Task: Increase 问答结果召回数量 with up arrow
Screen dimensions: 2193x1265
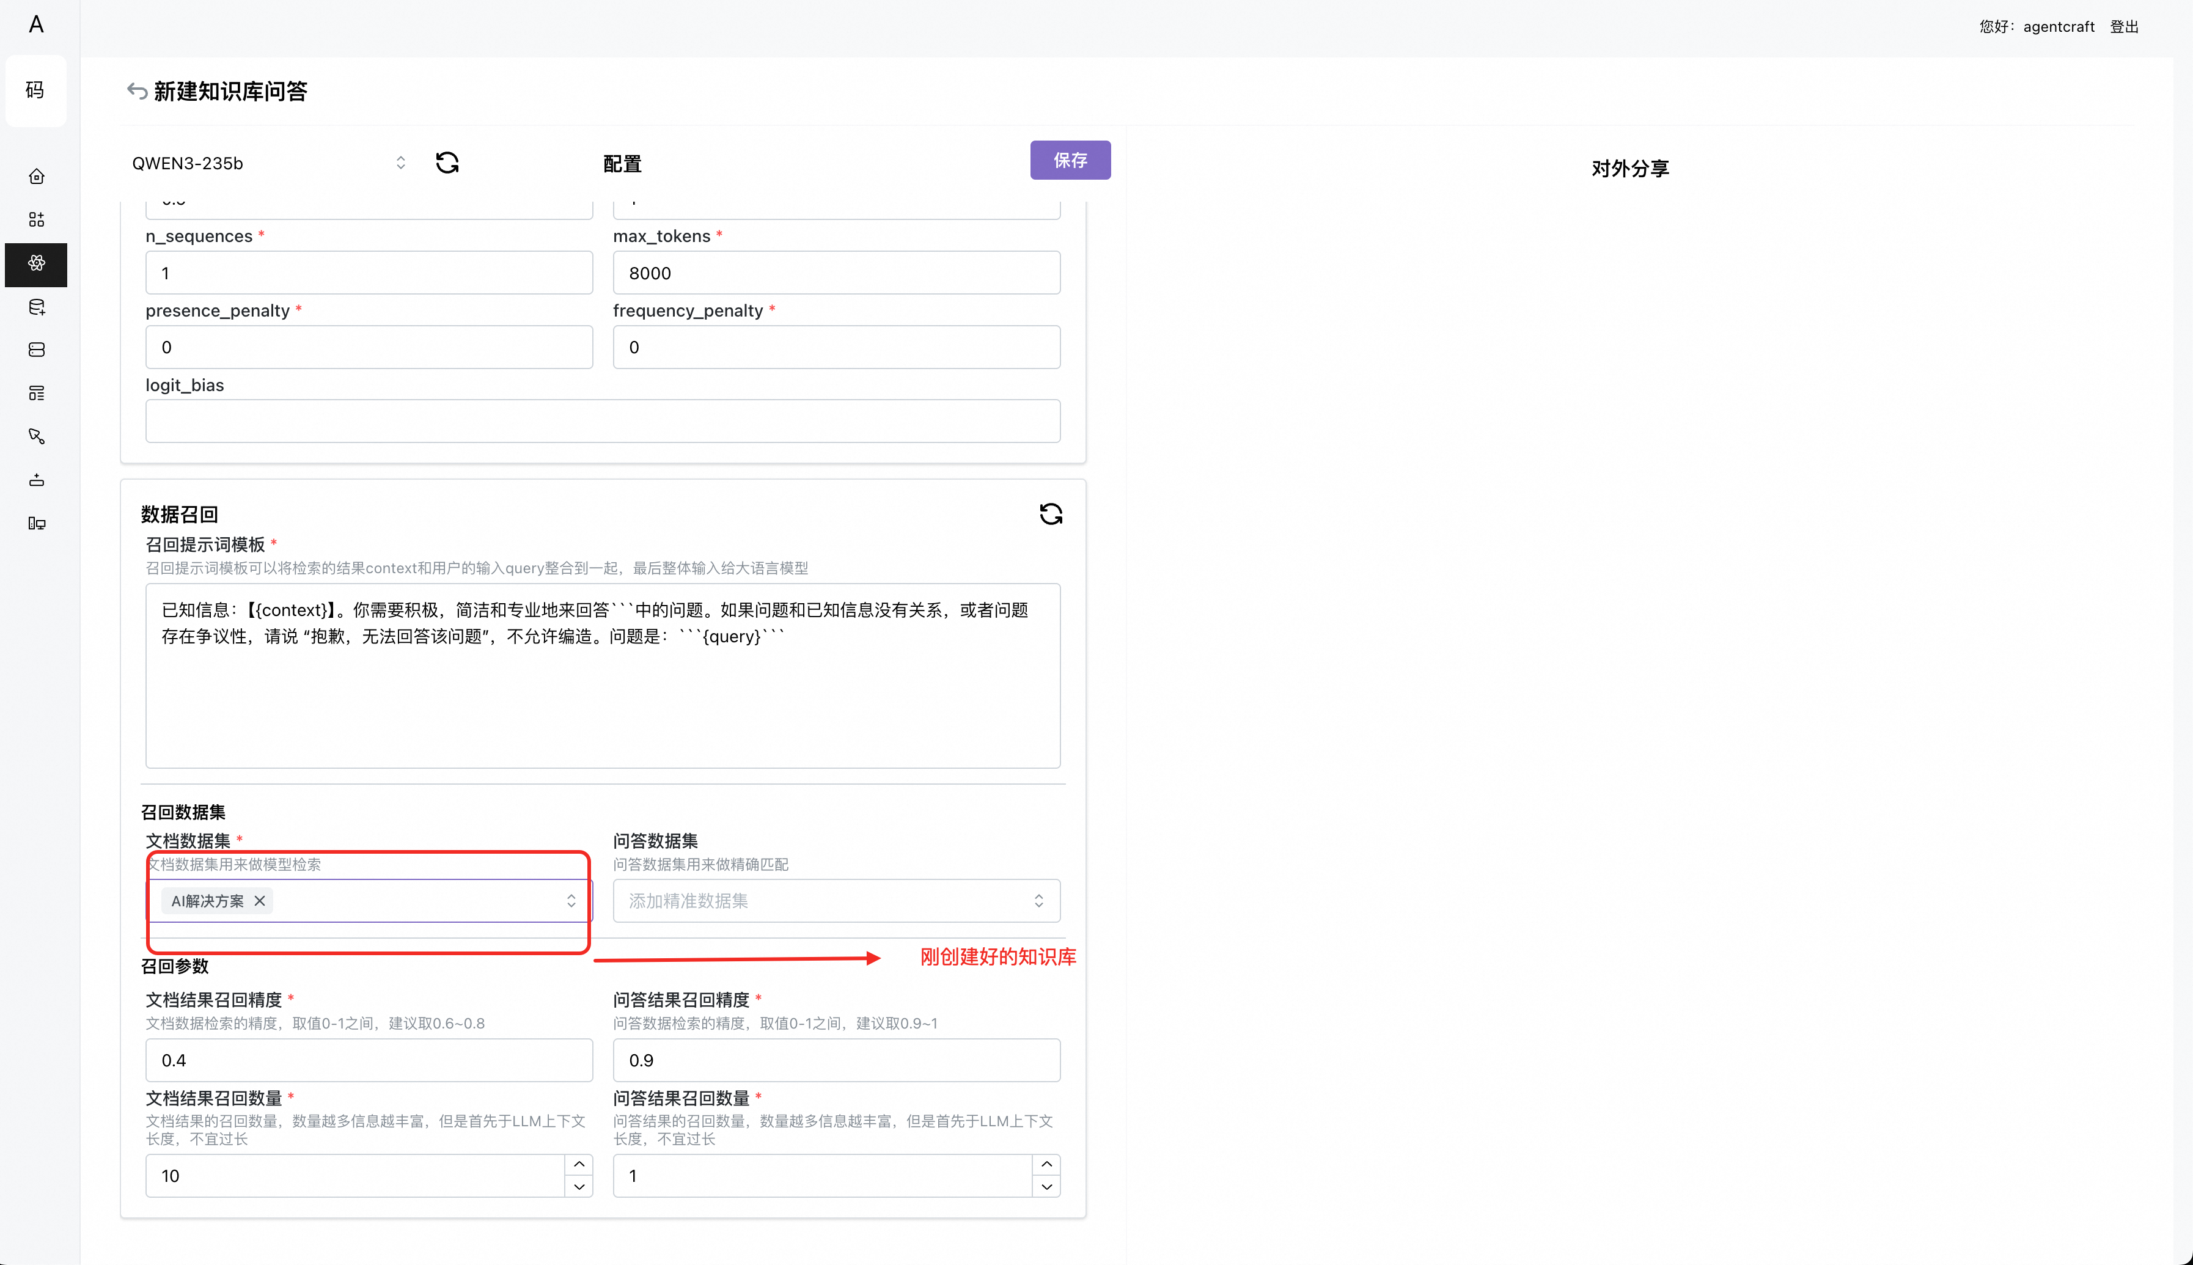Action: coord(1047,1164)
